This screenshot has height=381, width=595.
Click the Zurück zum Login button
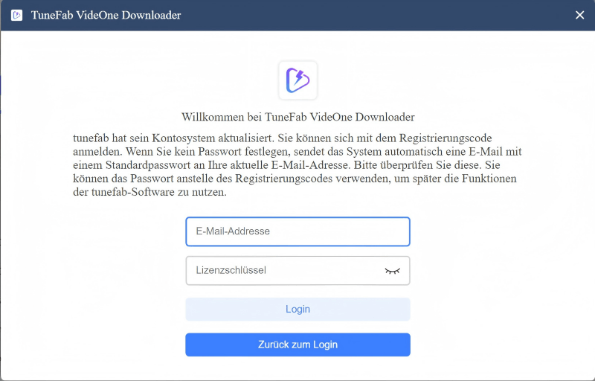[x=298, y=345]
